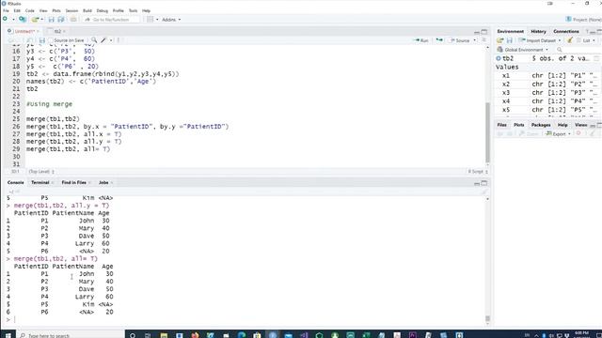The height and width of the screenshot is (338, 602).
Task: Click the Open existing file folder icon
Action: tap(36, 19)
